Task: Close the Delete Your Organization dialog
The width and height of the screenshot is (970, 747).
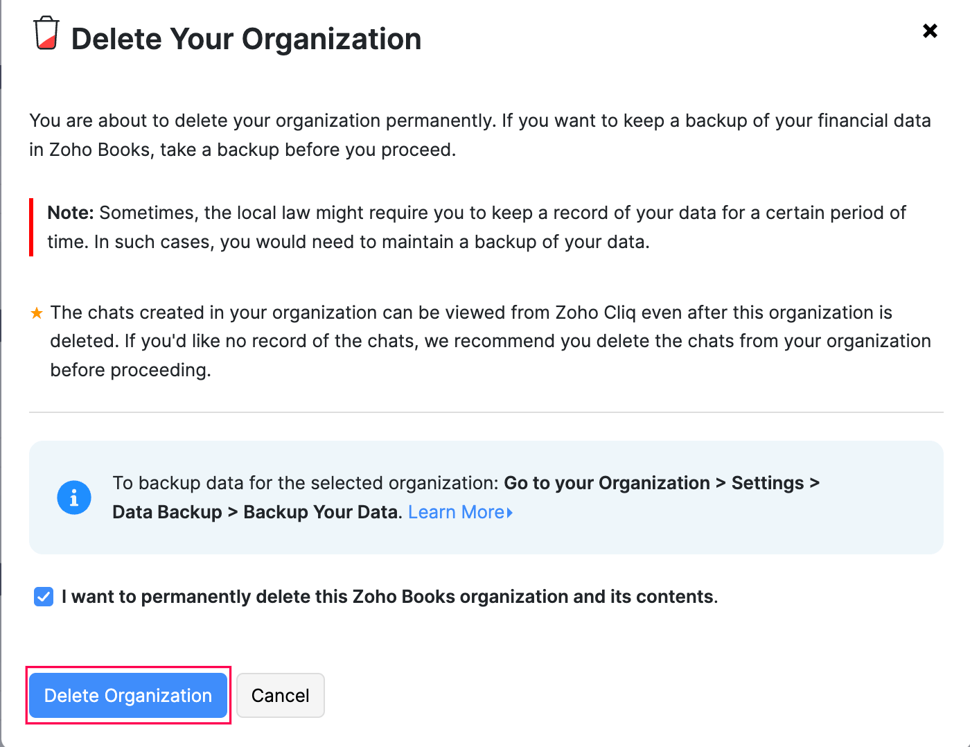Action: click(930, 30)
